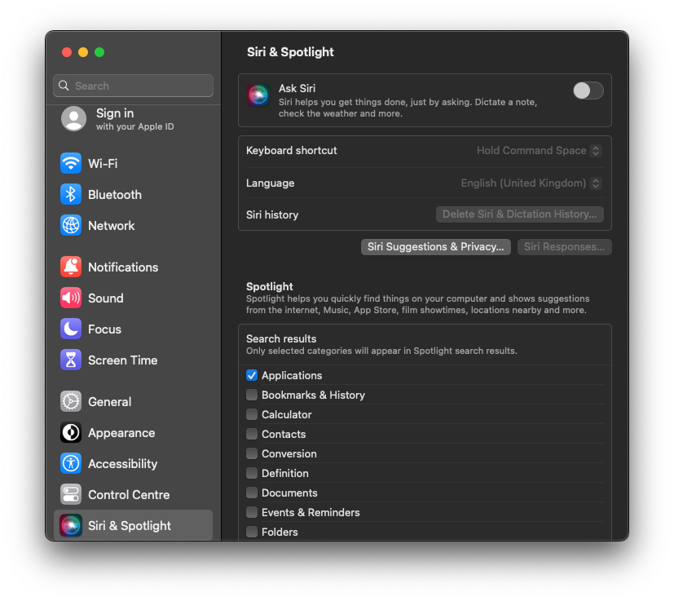Select the Definition checkbox
The image size is (674, 601).
pyautogui.click(x=252, y=473)
